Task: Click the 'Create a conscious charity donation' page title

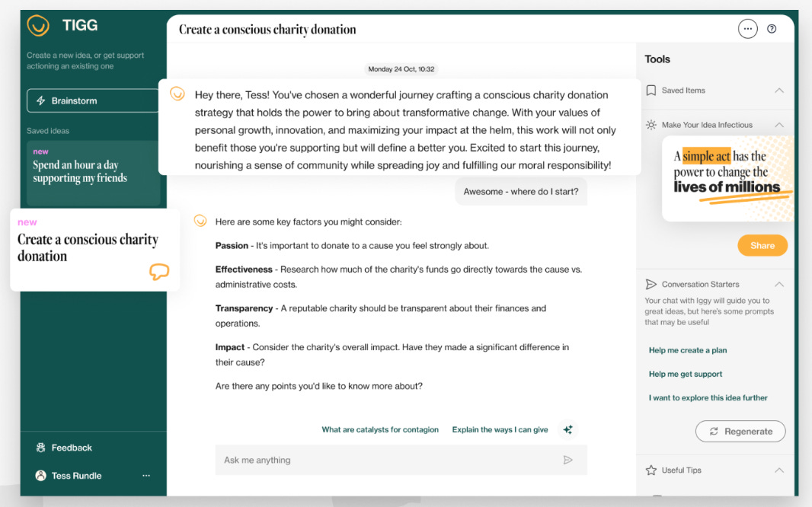Action: coord(267,30)
